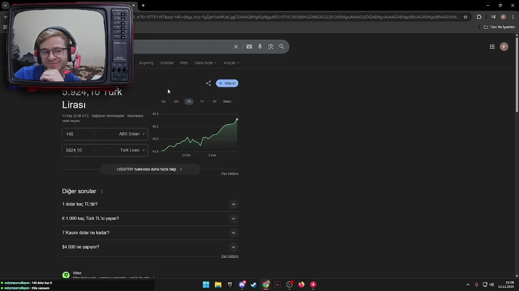
Task: Open the 'Diğer sorular' three-dot options
Action: click(102, 191)
